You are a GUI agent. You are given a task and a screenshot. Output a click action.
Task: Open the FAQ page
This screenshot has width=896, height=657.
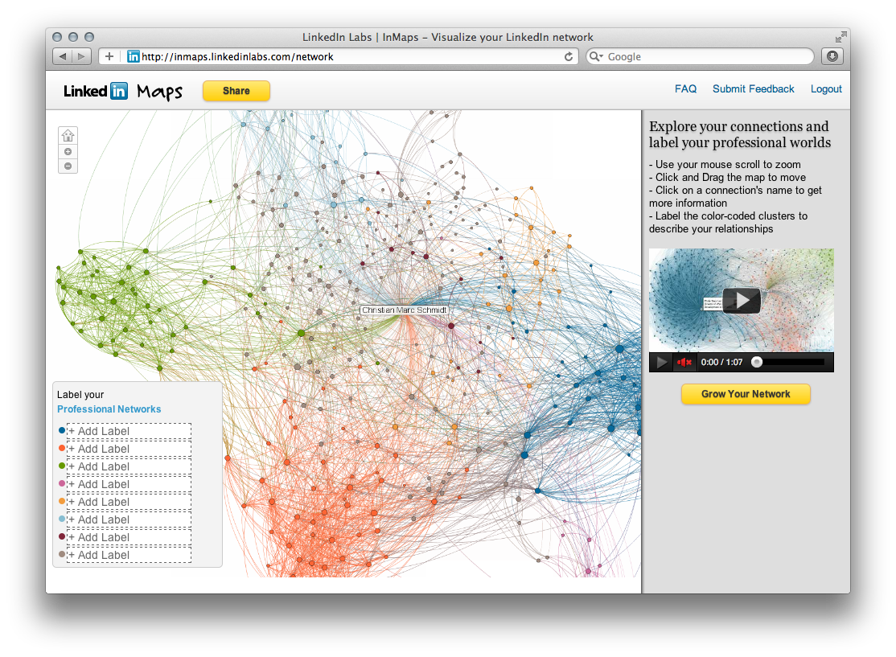pyautogui.click(x=685, y=89)
